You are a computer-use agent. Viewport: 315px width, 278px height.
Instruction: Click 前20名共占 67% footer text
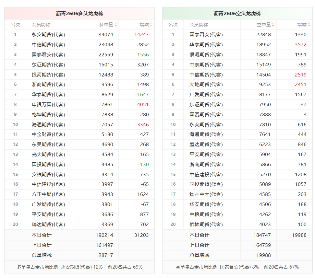(282, 267)
